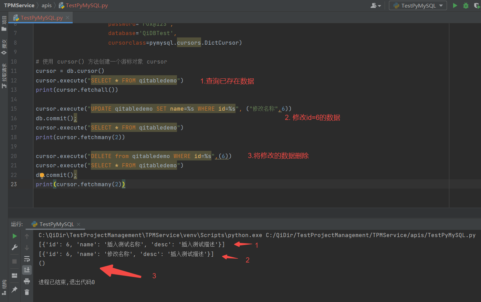Click the db.commit() call on line 16
This screenshot has height=302, width=481.
tap(55, 118)
